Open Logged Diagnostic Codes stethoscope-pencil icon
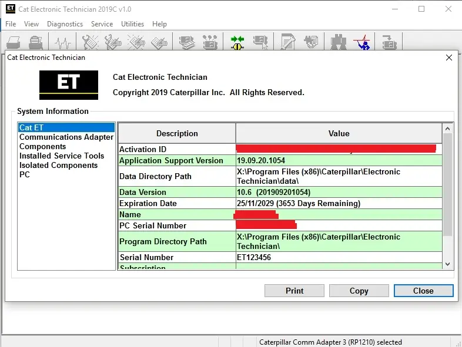 point(113,42)
